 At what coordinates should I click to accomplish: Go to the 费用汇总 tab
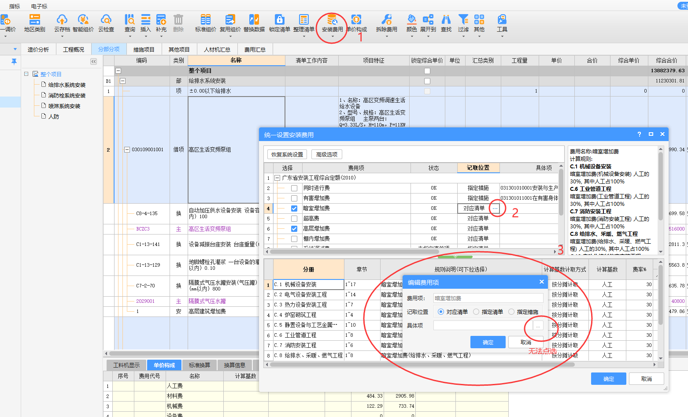[x=255, y=49]
